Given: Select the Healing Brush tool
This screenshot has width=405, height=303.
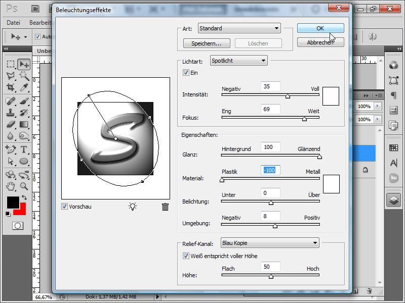Looking at the screenshot, I should (x=11, y=100).
